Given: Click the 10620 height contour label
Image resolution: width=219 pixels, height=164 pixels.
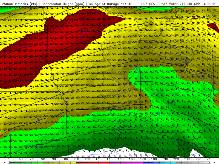Looking at the screenshot, I should (x=109, y=85).
